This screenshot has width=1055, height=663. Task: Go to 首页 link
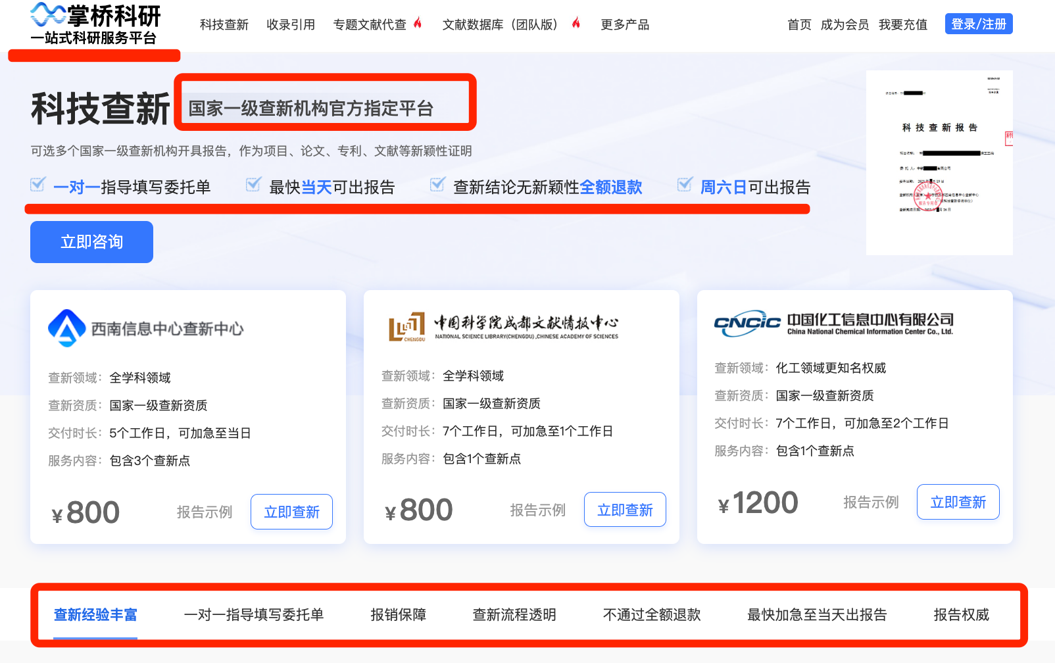(799, 24)
